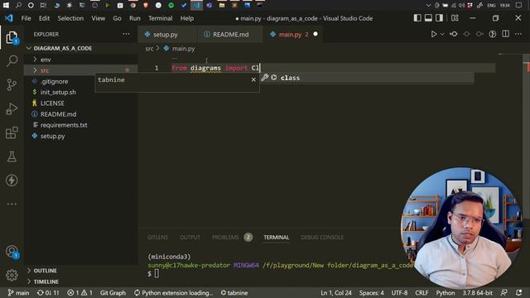The image size is (530, 298).
Task: Split the editor to the right
Action: click(x=505, y=34)
